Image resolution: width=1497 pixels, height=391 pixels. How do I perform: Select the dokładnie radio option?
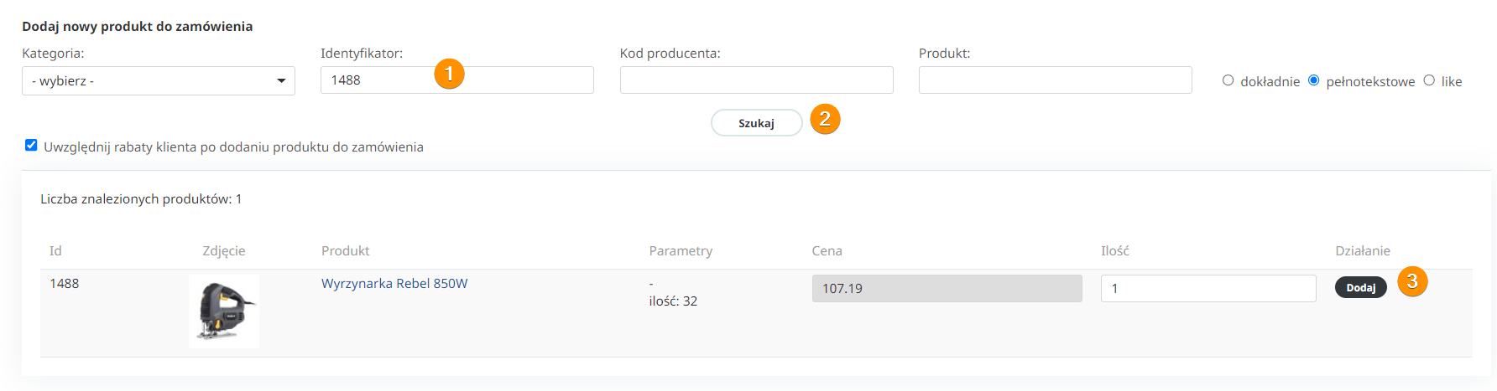(x=1228, y=80)
